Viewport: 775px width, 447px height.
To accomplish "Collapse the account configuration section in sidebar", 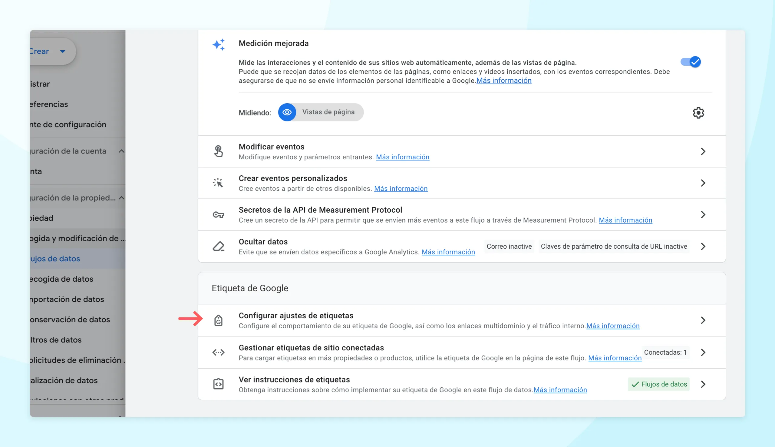I will (x=121, y=151).
